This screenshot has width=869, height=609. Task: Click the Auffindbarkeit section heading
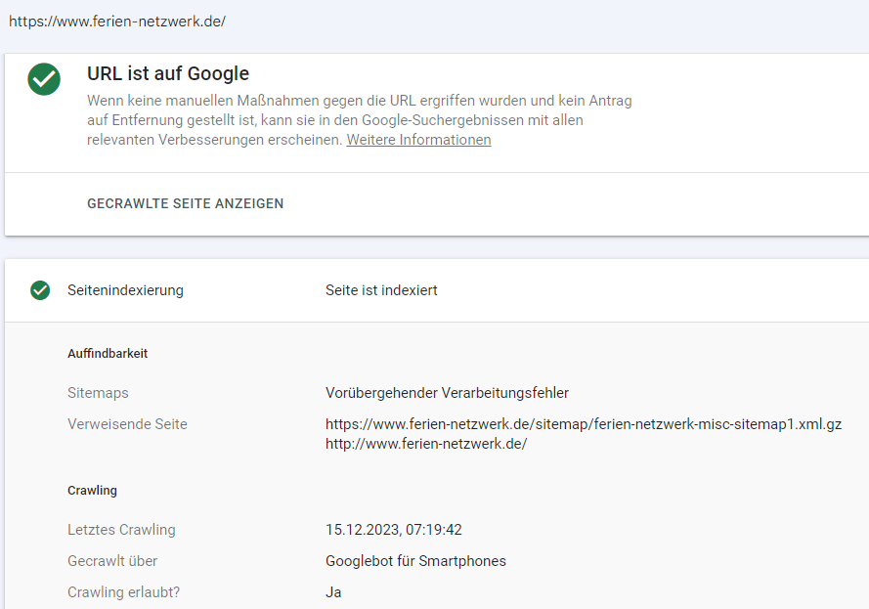tap(108, 354)
